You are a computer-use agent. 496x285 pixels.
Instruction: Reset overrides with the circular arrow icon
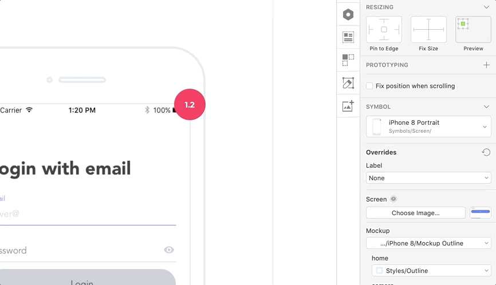point(486,152)
